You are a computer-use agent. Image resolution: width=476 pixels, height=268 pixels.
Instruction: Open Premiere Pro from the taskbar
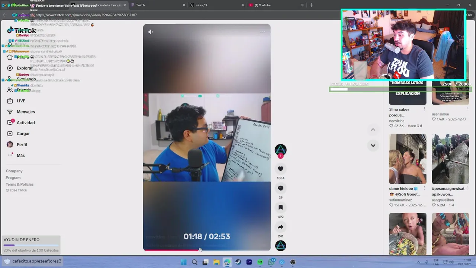(x=249, y=262)
